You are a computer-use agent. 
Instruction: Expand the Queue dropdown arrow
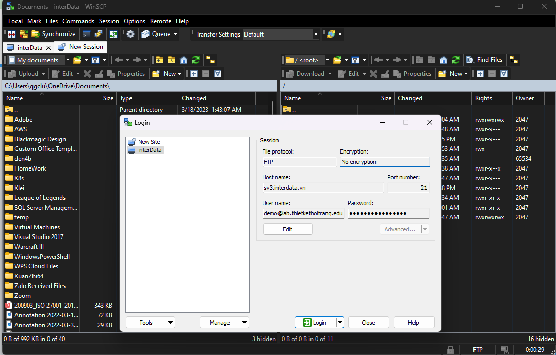175,35
